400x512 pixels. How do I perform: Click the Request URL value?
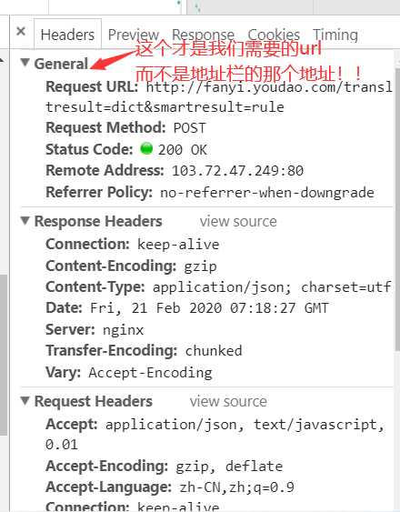point(219,97)
